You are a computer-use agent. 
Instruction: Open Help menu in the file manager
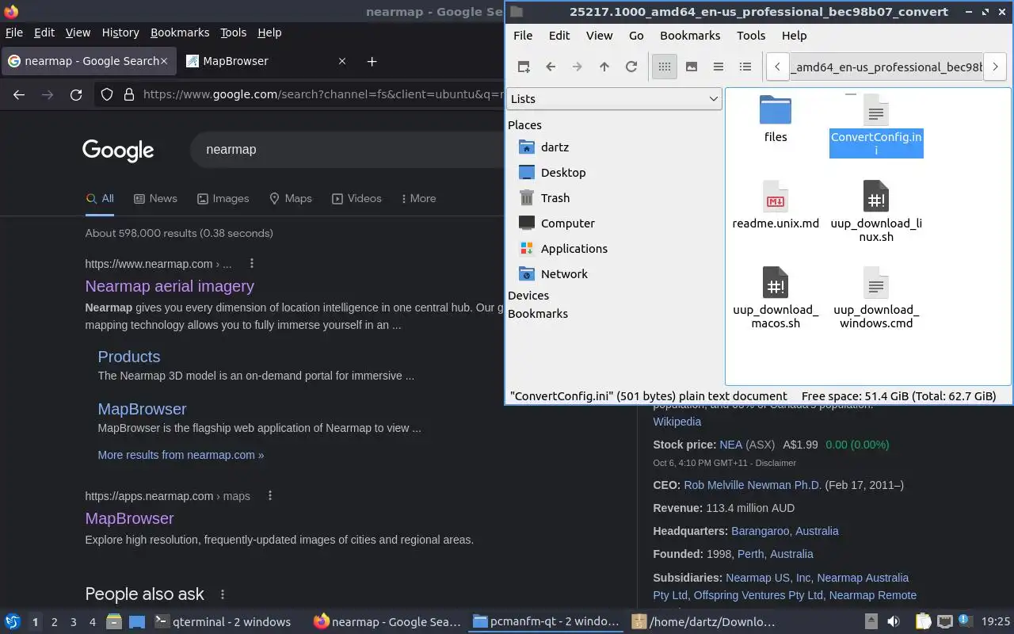point(794,36)
